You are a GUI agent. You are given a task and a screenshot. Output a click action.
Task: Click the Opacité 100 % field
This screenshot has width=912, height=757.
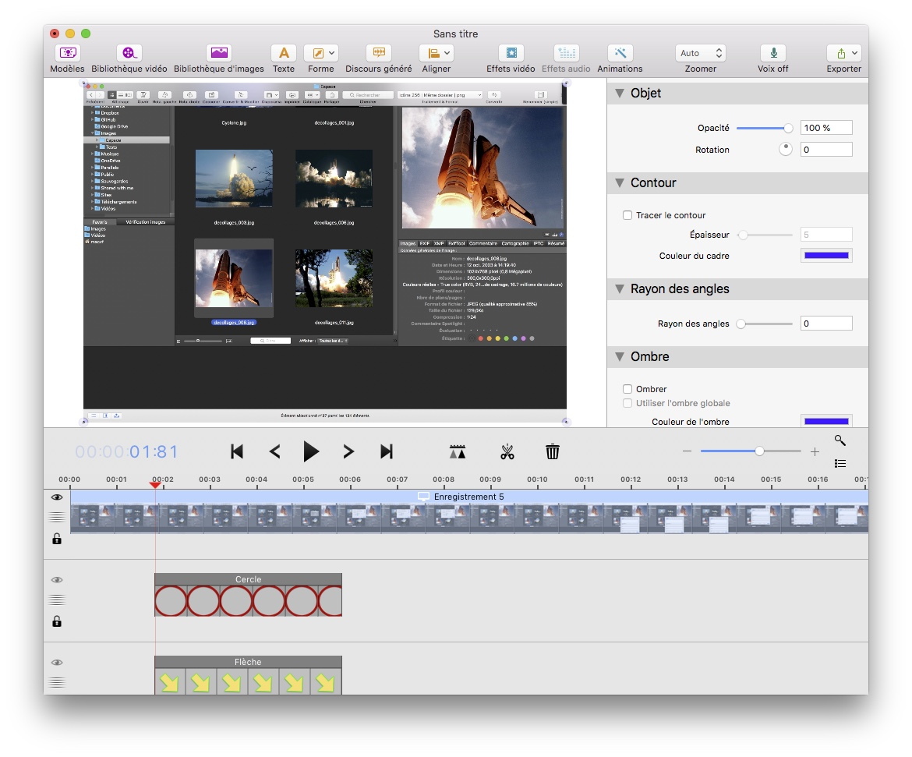pyautogui.click(x=826, y=128)
